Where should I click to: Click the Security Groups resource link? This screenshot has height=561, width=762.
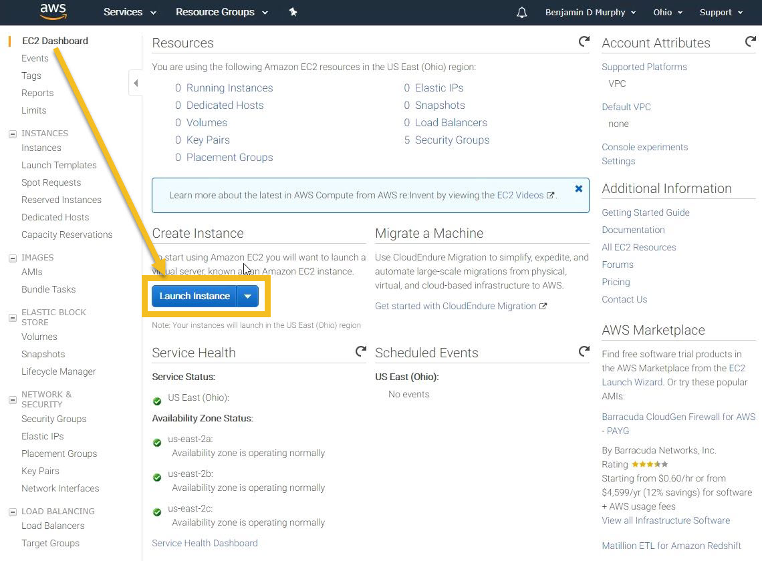coord(452,140)
